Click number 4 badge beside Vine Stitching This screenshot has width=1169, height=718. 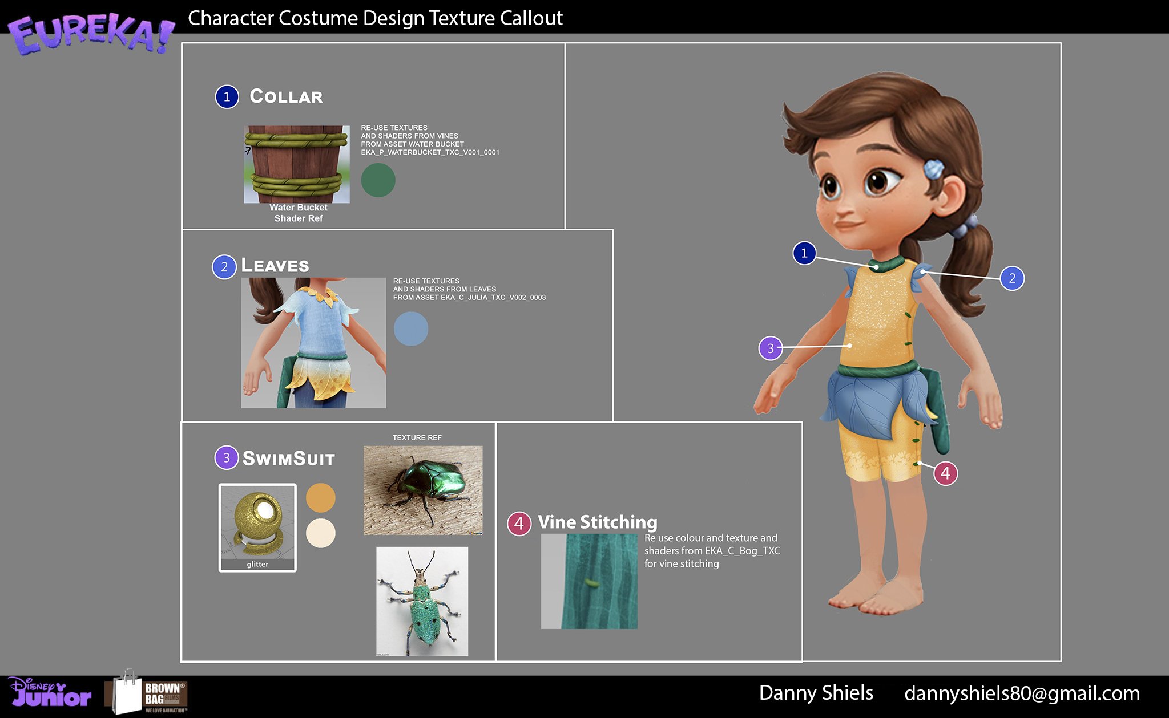point(519,523)
